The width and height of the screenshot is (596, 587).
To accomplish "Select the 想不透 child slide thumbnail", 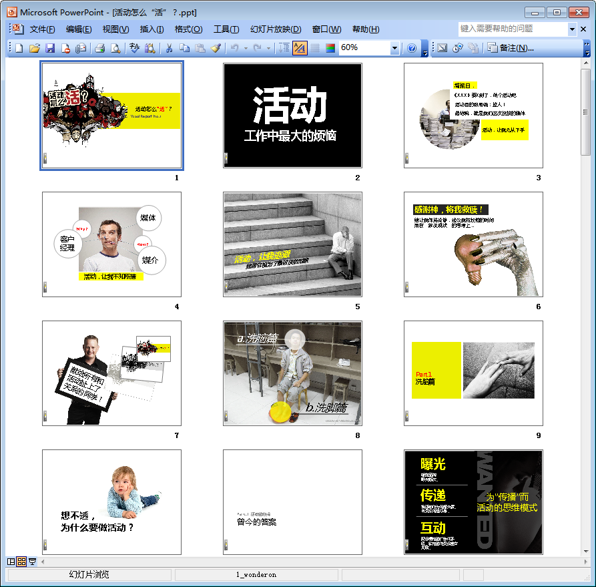I will [x=111, y=502].
